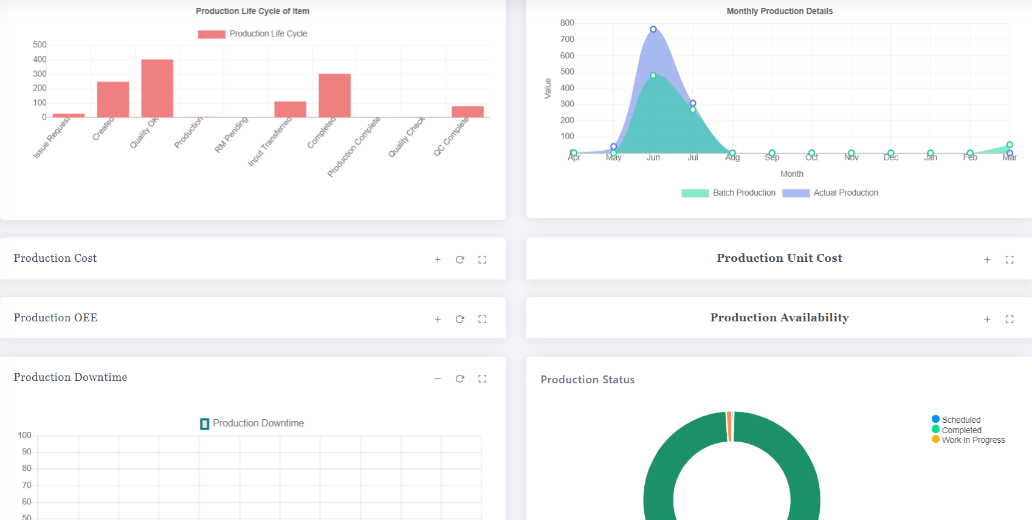Click the Production Unit Cost heading
This screenshot has width=1032, height=520.
780,258
